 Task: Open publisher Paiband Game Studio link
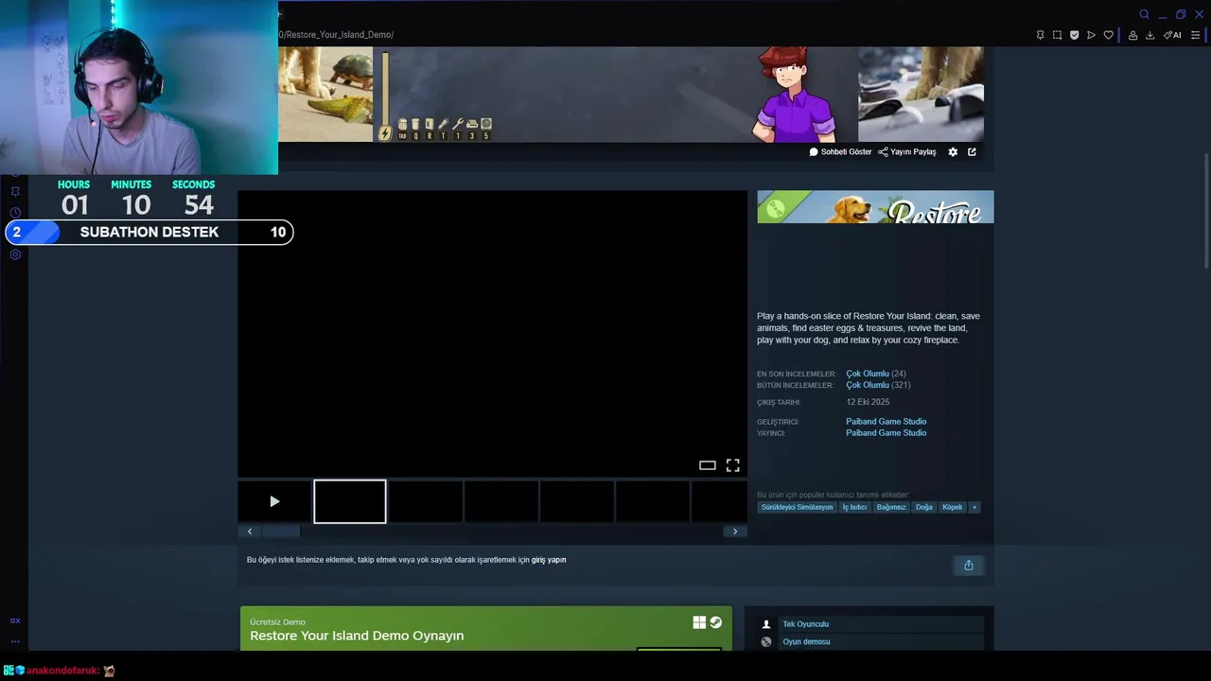coord(886,433)
